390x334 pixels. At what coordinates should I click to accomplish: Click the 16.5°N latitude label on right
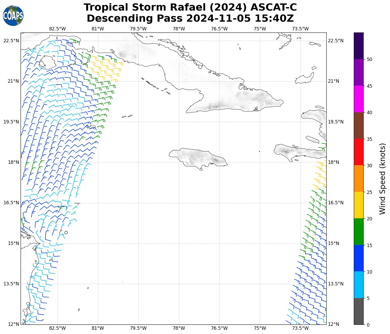(335, 203)
